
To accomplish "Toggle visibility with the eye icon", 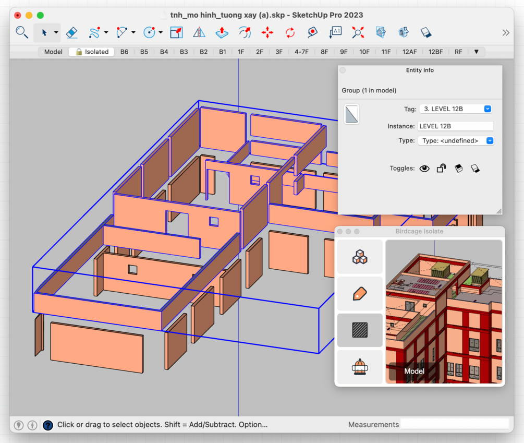I will click(x=424, y=169).
